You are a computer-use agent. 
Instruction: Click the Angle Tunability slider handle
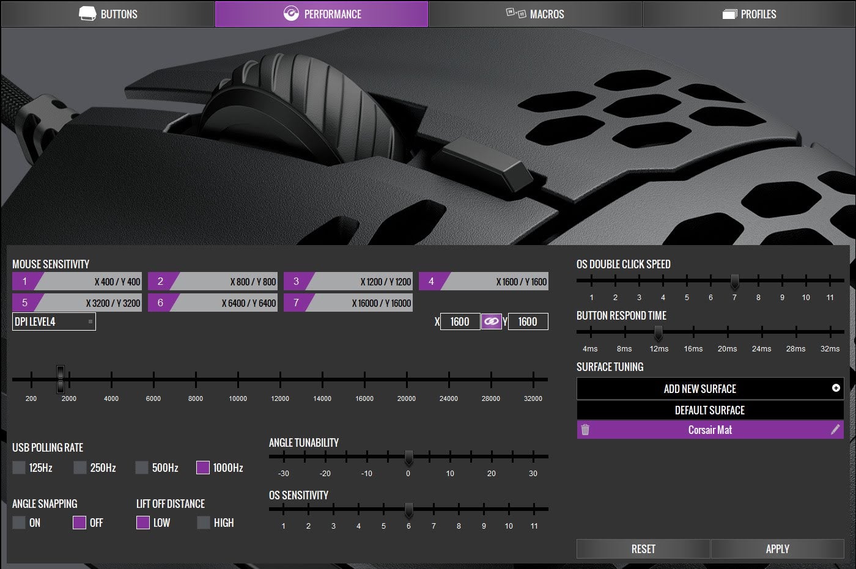tap(408, 457)
